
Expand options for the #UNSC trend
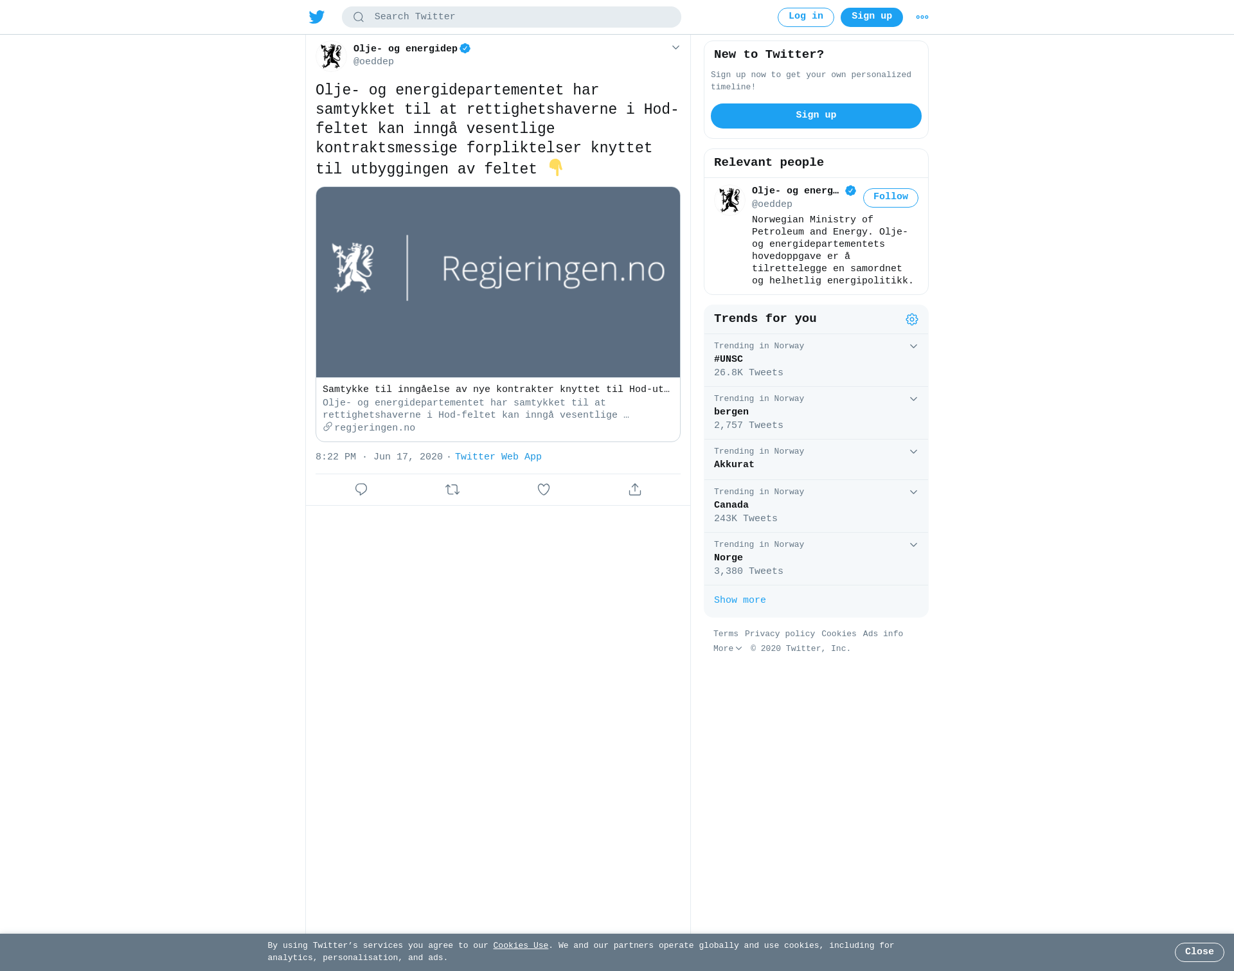click(x=913, y=346)
